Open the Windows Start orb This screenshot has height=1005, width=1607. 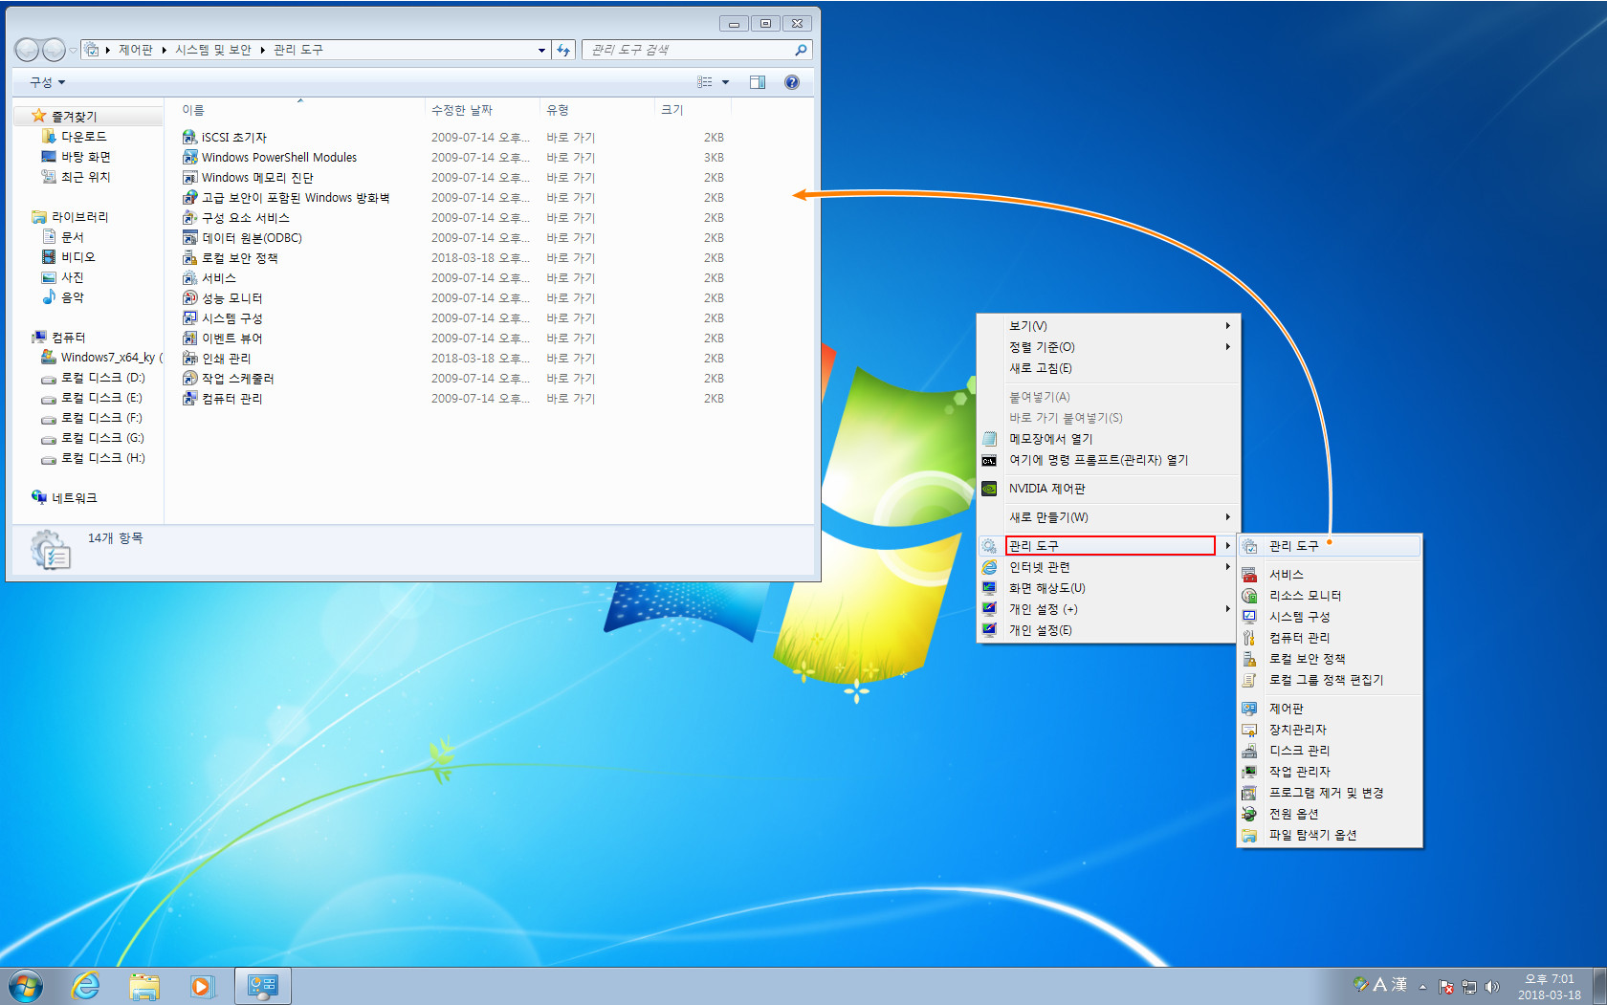(26, 986)
